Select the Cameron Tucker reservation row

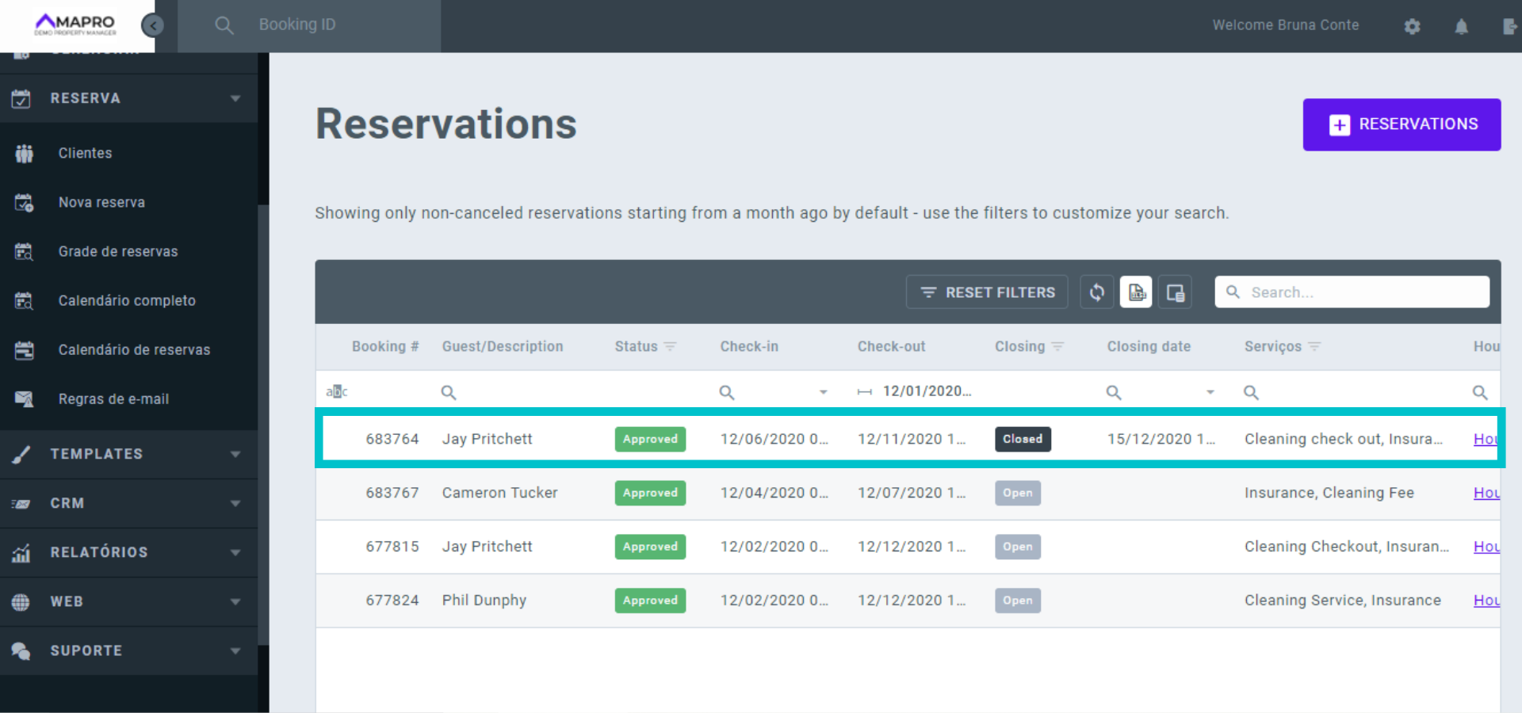499,493
